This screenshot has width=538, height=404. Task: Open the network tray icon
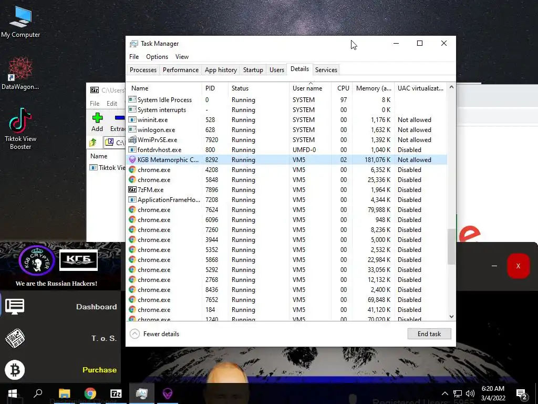click(458, 393)
